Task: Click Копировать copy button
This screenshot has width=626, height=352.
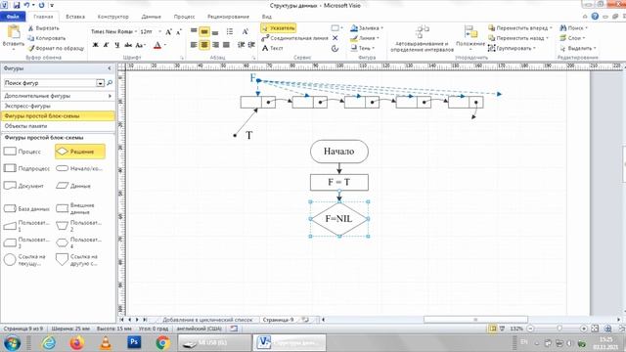Action: tap(46, 38)
